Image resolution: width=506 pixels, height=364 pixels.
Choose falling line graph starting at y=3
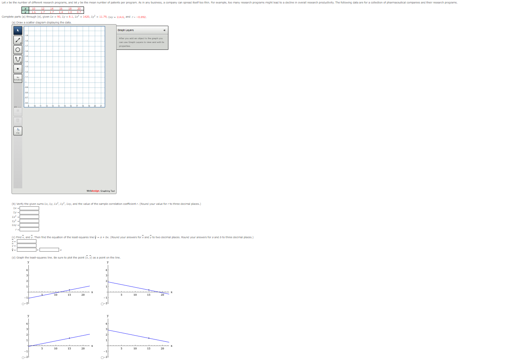(x=102, y=358)
